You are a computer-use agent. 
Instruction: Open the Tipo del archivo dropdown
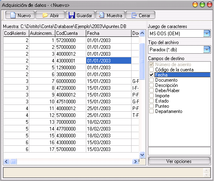[207, 49]
